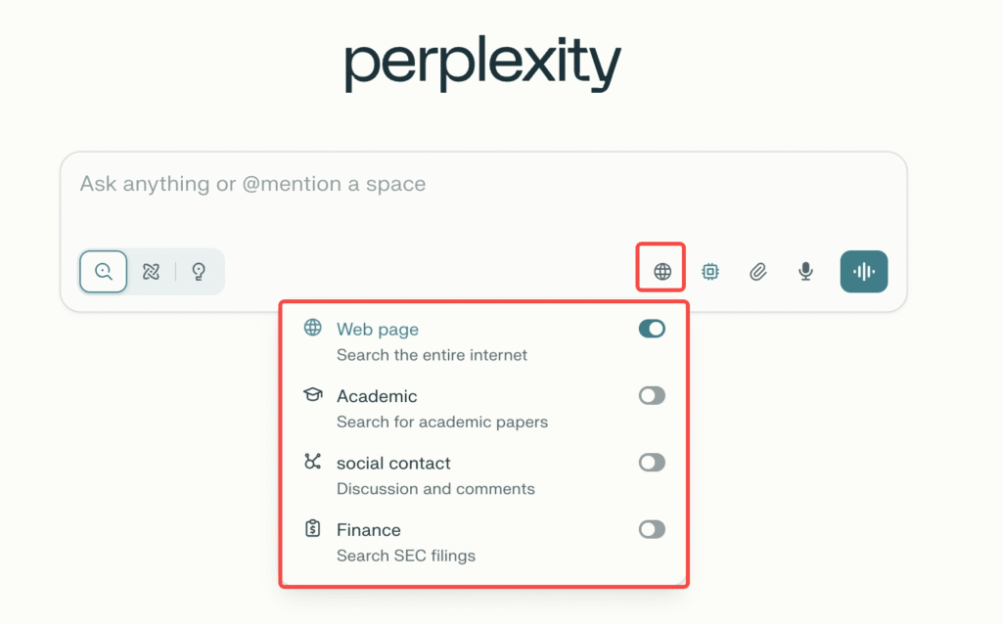The height and width of the screenshot is (624, 1002).
Task: Click the microphone dictation icon
Action: click(x=805, y=271)
